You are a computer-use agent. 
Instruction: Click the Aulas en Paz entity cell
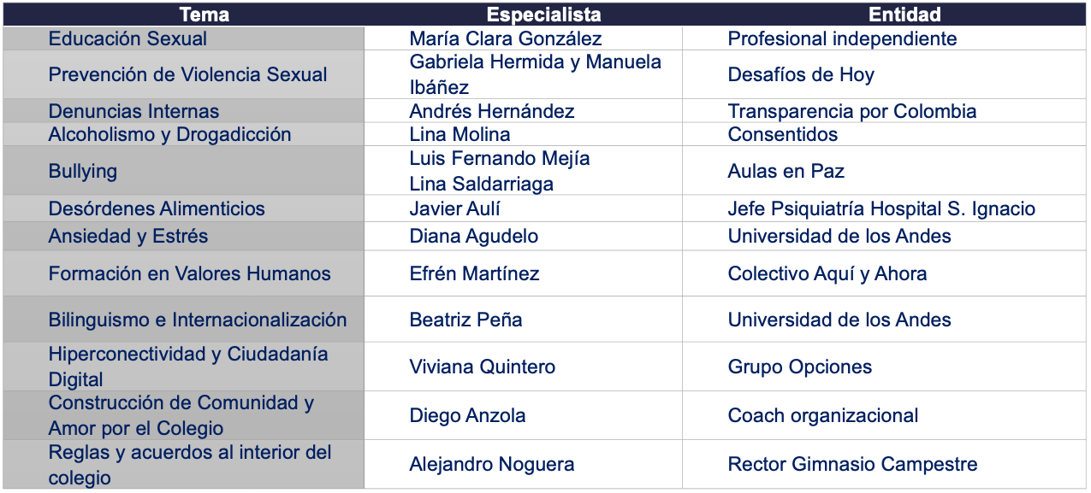tap(885, 171)
